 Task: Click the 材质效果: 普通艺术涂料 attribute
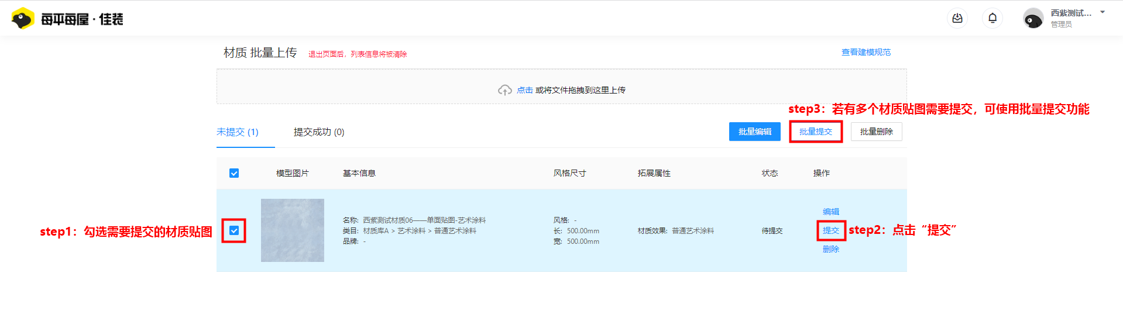pos(676,231)
